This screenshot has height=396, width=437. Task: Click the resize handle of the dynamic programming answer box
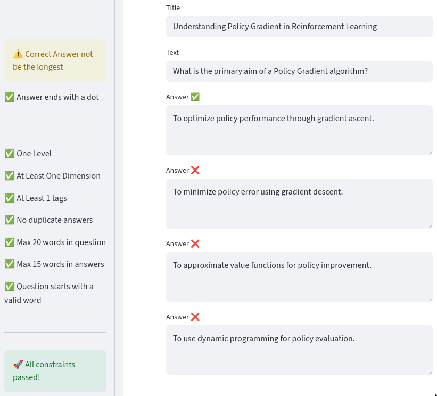(430, 373)
